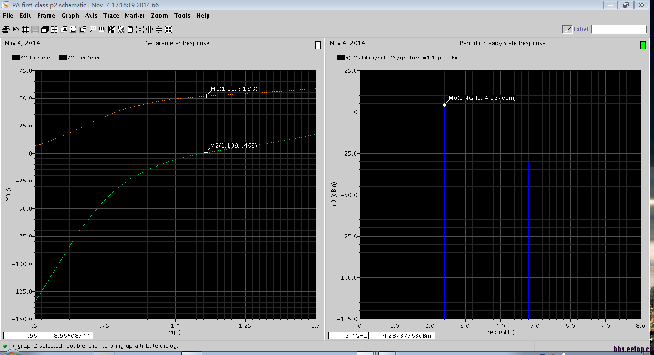Open the Trace menu

tap(111, 16)
